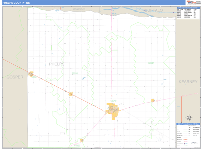Click the Loomis town marker
This screenshot has width=203, height=149.
(71, 94)
